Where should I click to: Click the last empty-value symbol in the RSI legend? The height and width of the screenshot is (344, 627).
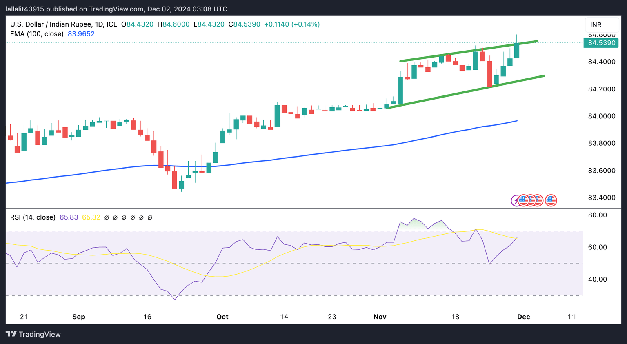[x=150, y=217]
